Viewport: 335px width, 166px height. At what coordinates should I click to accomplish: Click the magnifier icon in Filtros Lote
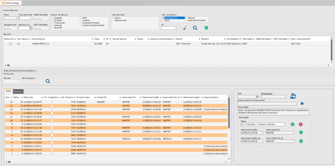(48, 81)
